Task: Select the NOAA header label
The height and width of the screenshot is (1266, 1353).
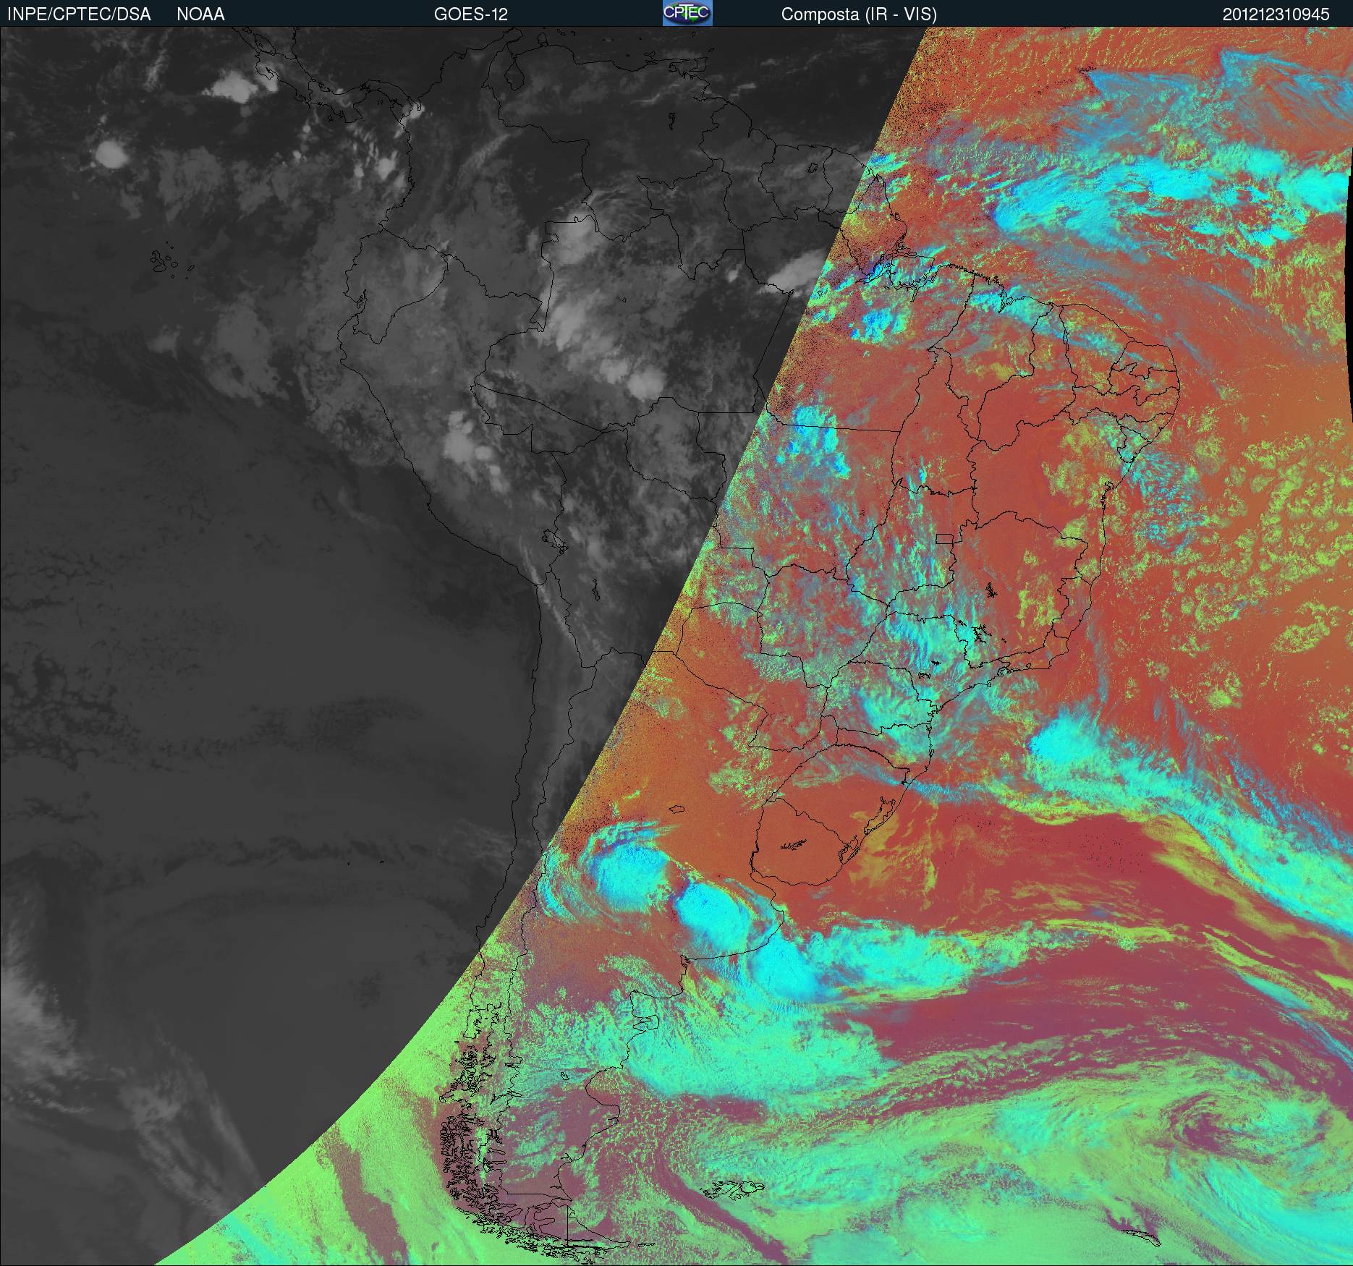Action: [200, 14]
